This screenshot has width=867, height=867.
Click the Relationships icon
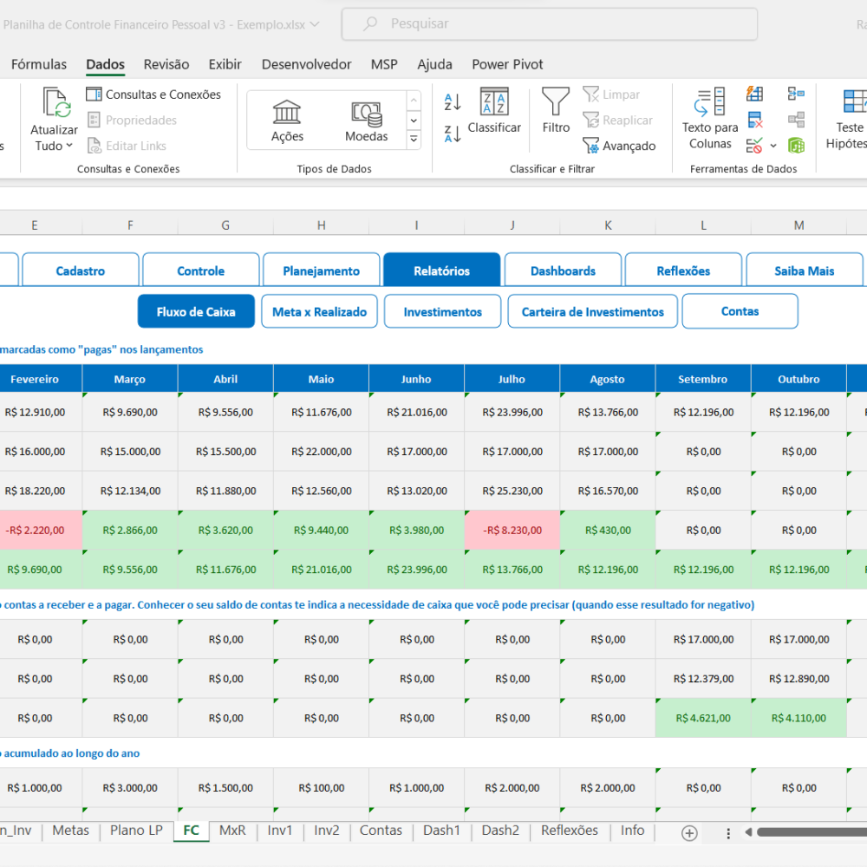point(796,120)
